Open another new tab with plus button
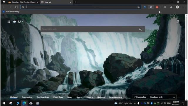The width and height of the screenshot is (188, 106). pos(75,2)
